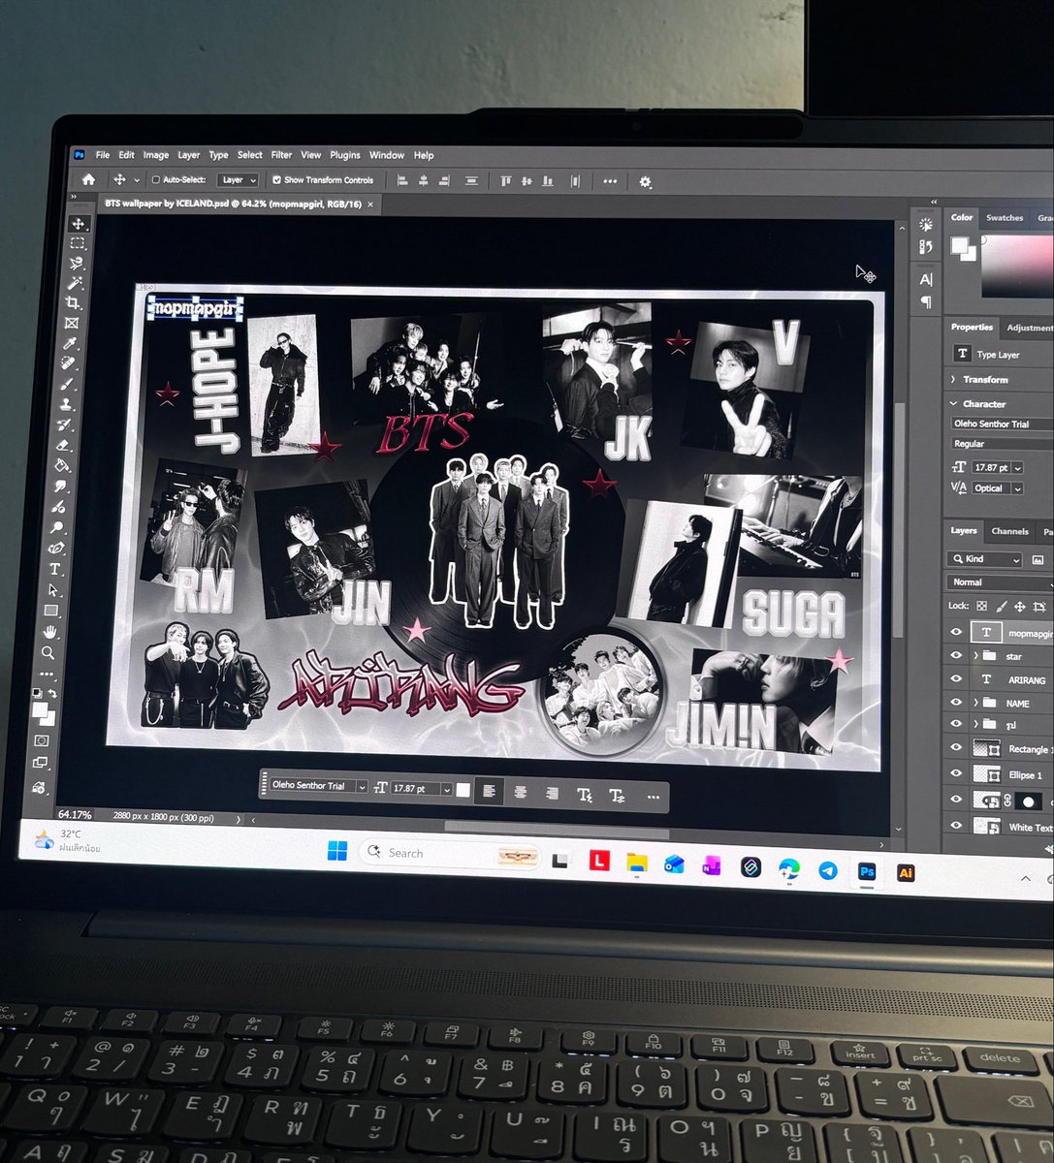
Task: Open more options on floating text bar
Action: click(x=653, y=797)
